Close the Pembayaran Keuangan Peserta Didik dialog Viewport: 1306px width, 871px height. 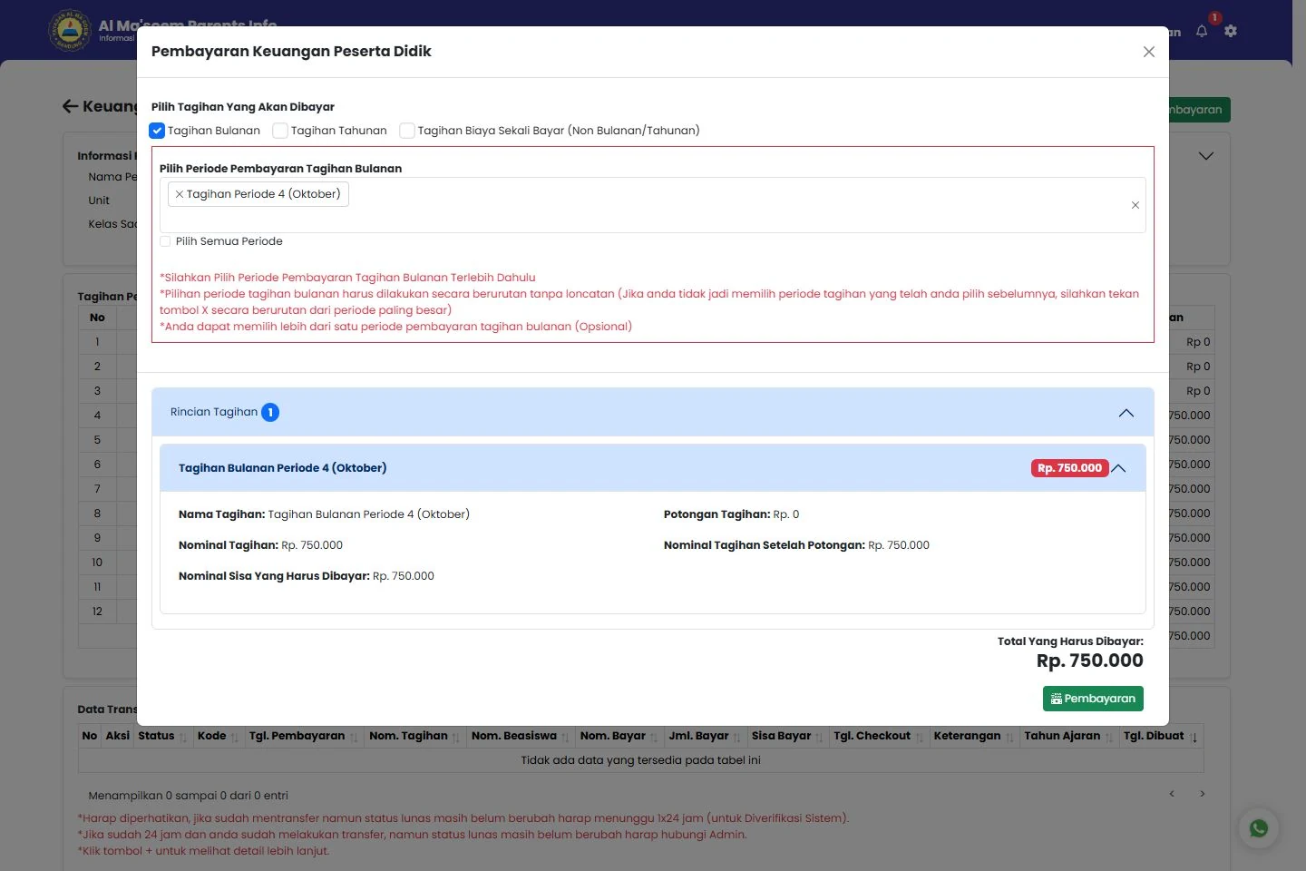click(1149, 52)
